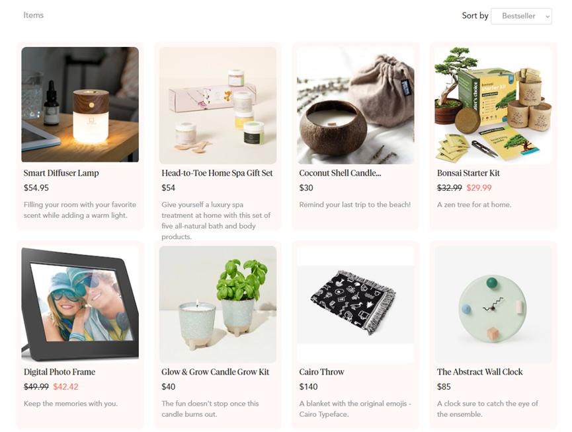The width and height of the screenshot is (572, 432).
Task: View the Bonsai Starter Kit picture
Action: tap(493, 105)
